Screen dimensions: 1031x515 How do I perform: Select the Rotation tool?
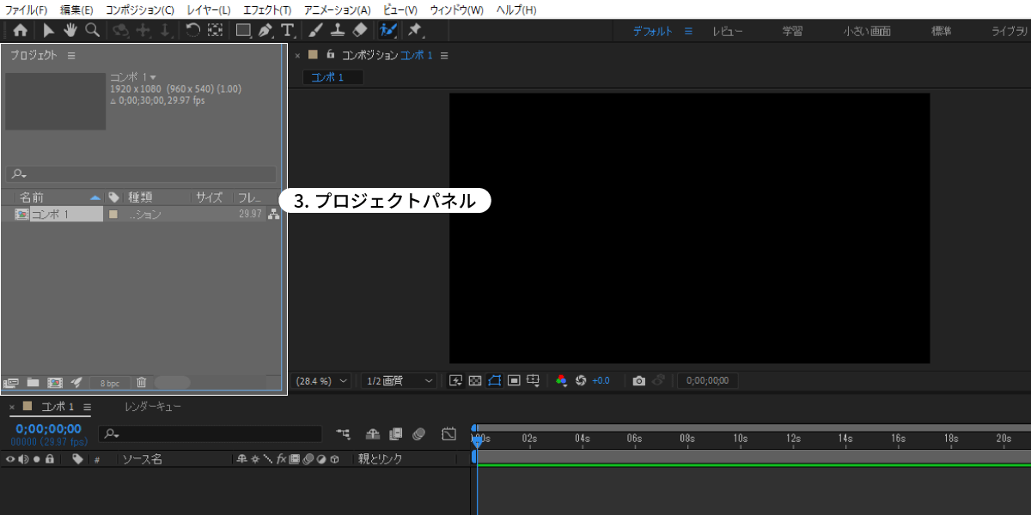tap(193, 30)
